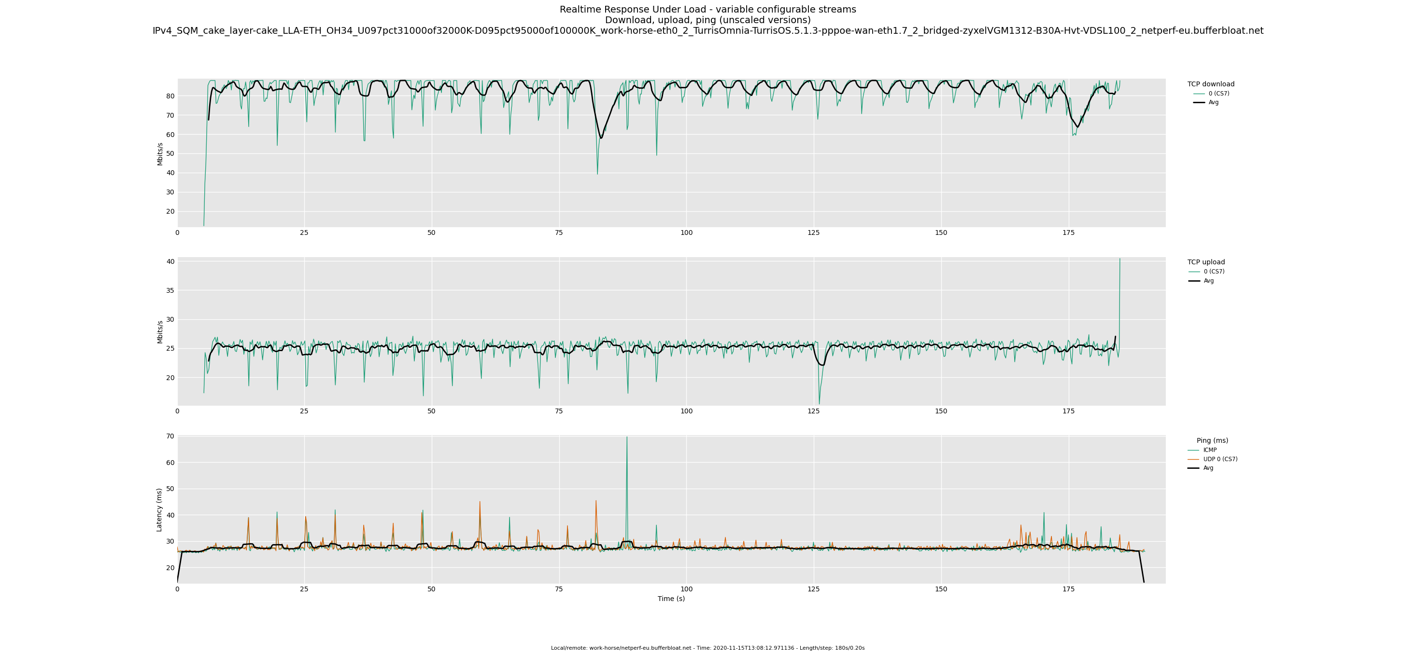Click the 'Time (s)' x-axis label
The height and width of the screenshot is (656, 1416).
(671, 599)
